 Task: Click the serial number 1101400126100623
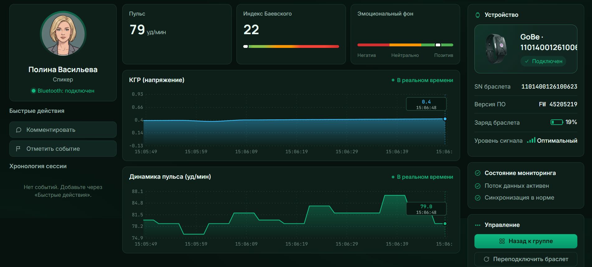[x=549, y=86]
